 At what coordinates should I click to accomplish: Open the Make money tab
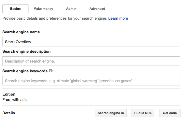pyautogui.click(x=43, y=9)
